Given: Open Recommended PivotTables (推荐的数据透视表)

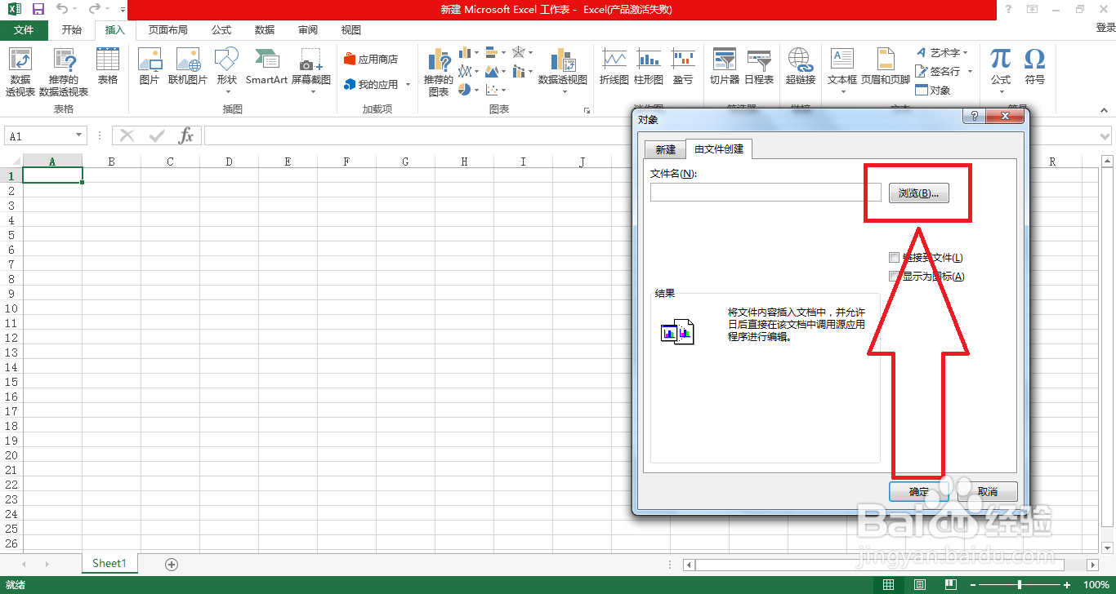Looking at the screenshot, I should pyautogui.click(x=64, y=72).
